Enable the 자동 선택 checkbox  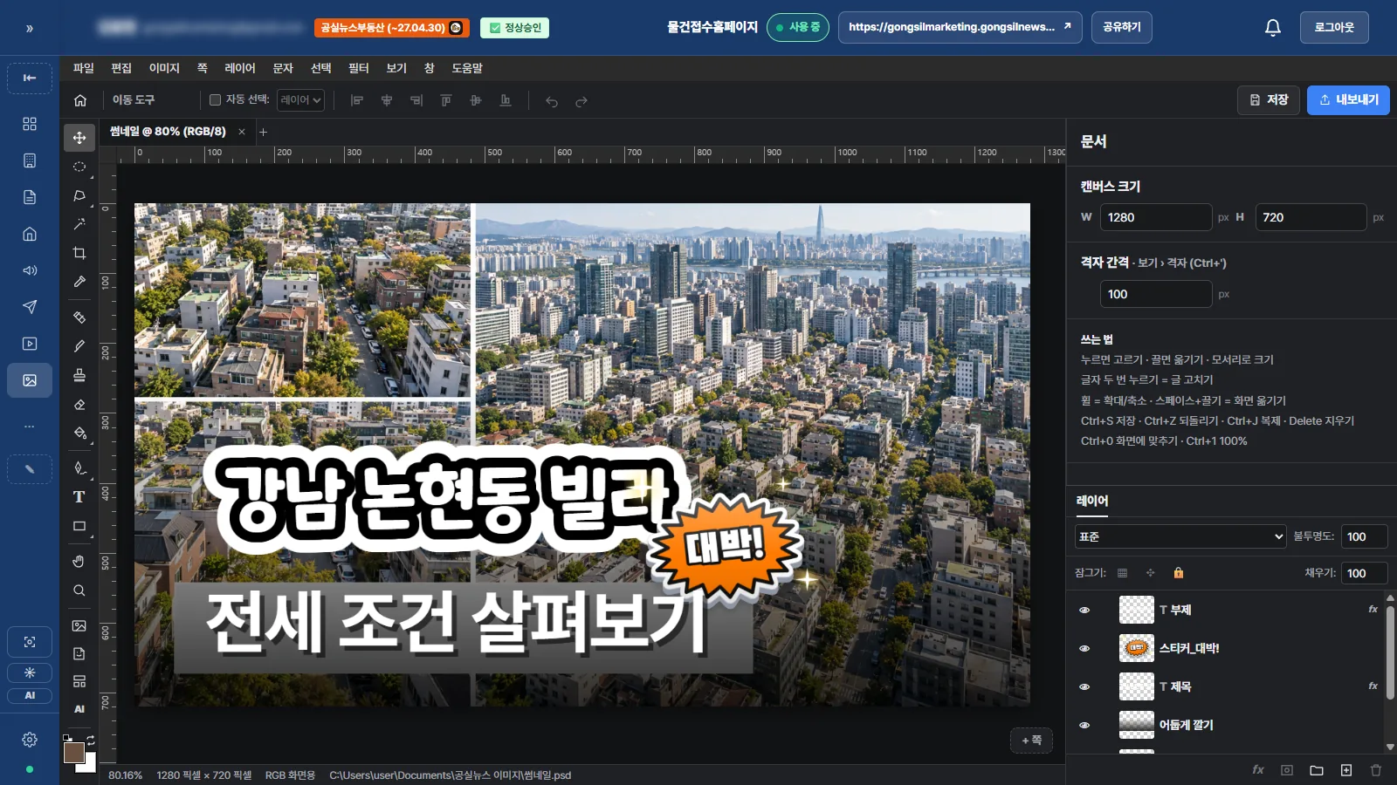coord(215,100)
